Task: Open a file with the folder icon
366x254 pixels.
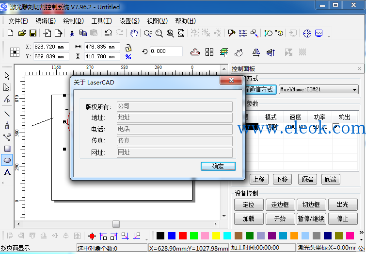Action: tap(22, 33)
